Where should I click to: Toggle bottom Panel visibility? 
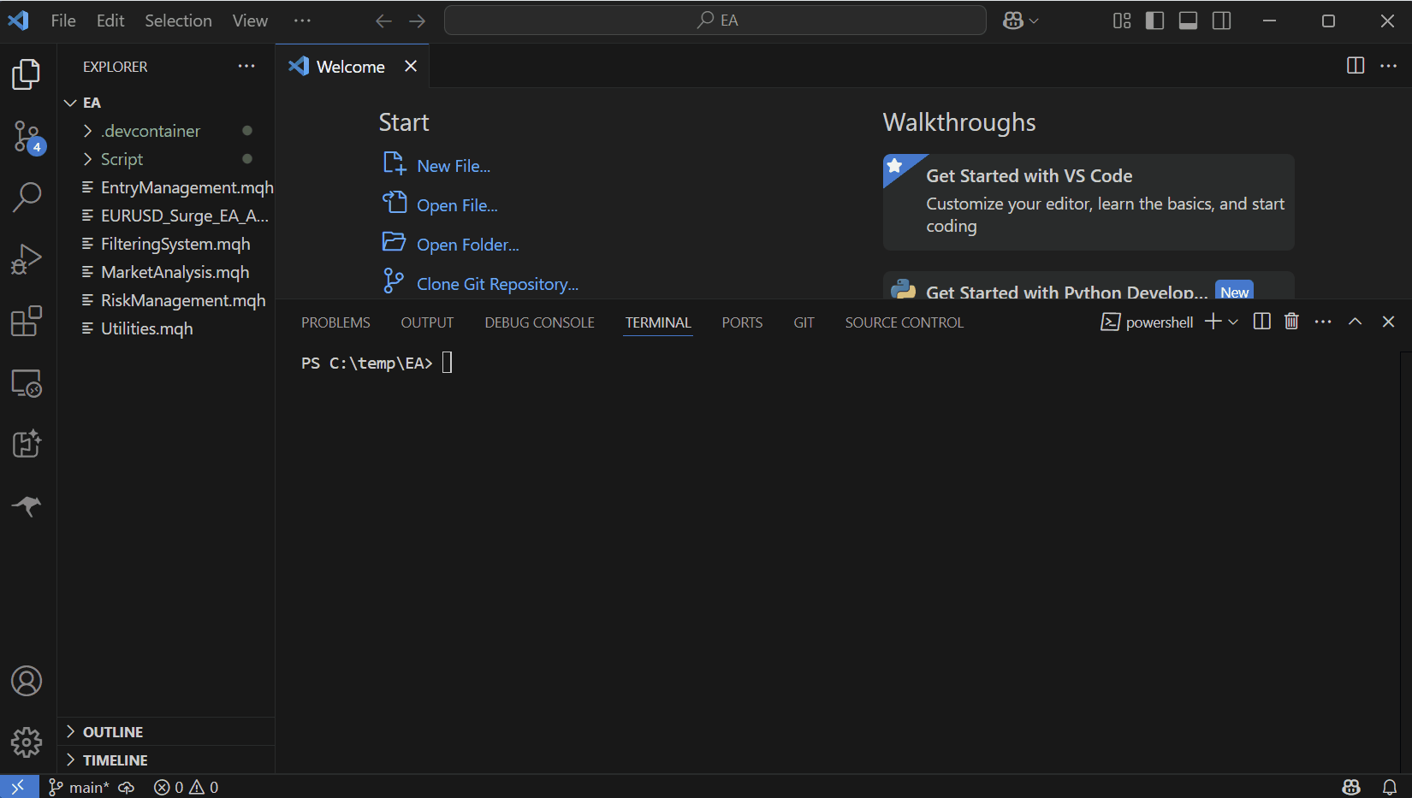coord(1188,21)
